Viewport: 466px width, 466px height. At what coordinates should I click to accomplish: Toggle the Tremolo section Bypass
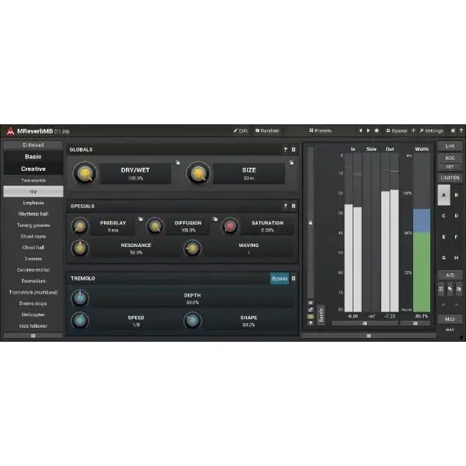tap(279, 277)
